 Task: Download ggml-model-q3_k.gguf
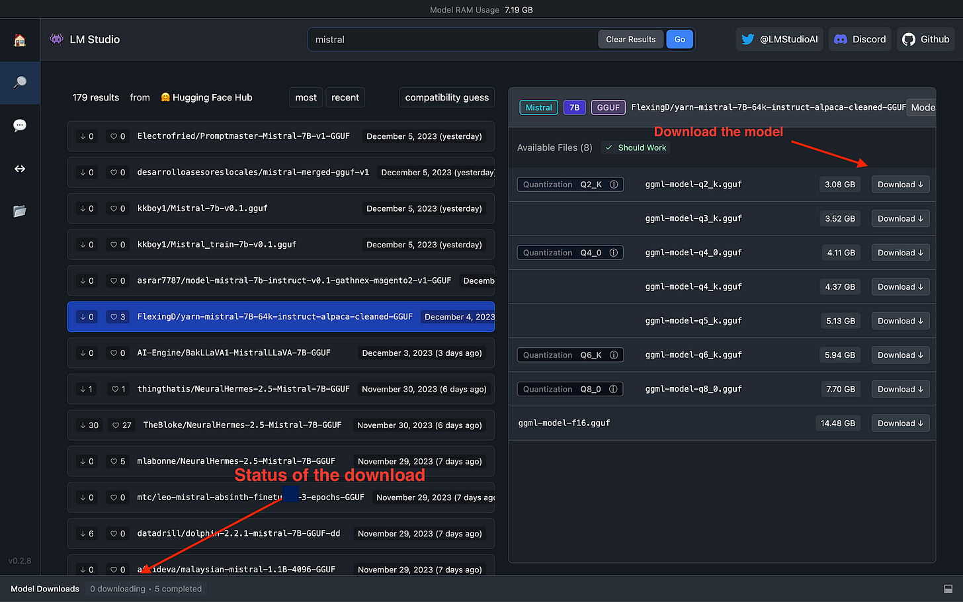[x=900, y=218]
